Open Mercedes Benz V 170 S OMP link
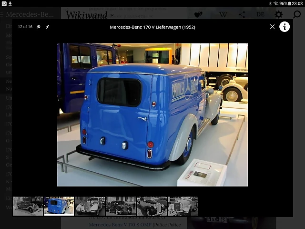 point(120,225)
